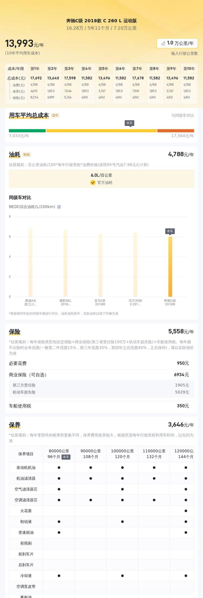This screenshot has height=598, width=203.
Task: Click the NEDC综合油耗 play icon
Action: point(59,207)
